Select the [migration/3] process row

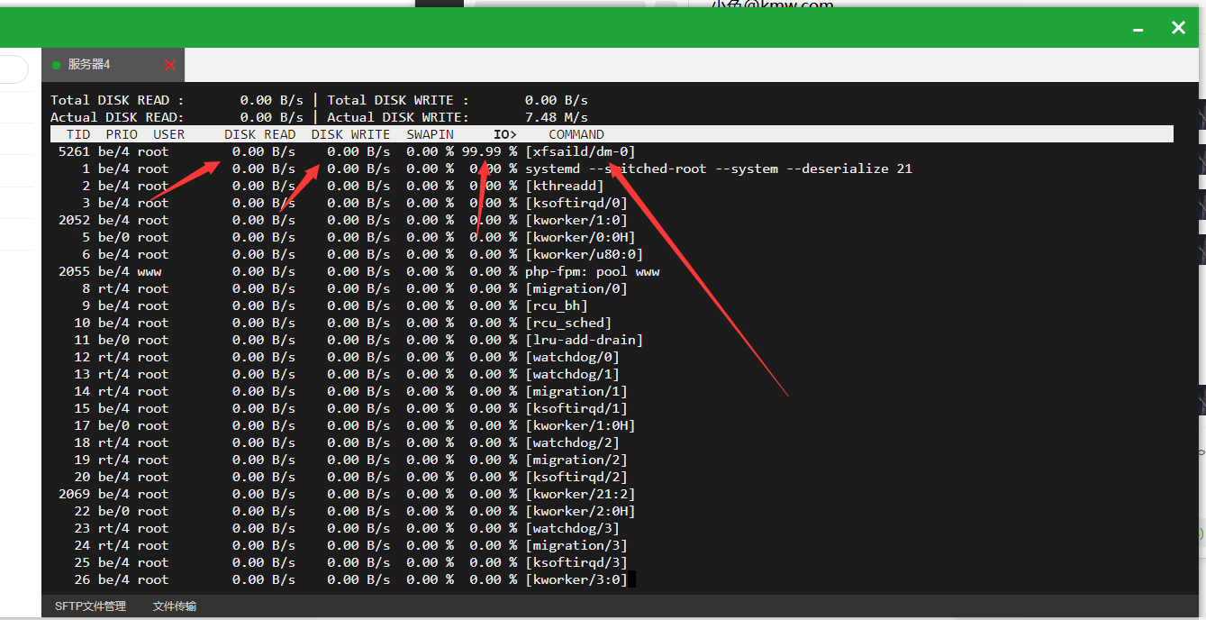coord(612,545)
